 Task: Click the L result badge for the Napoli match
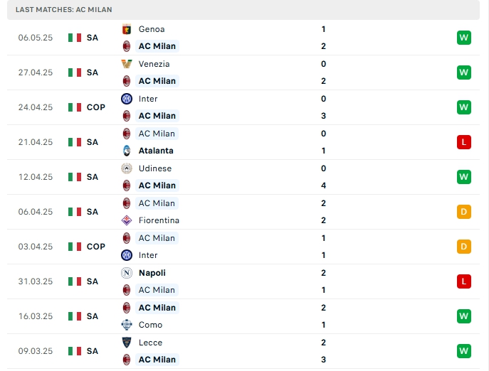tap(464, 281)
